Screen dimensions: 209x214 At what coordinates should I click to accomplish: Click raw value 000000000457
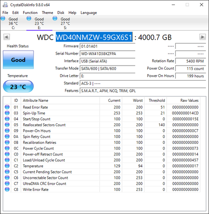(185, 160)
